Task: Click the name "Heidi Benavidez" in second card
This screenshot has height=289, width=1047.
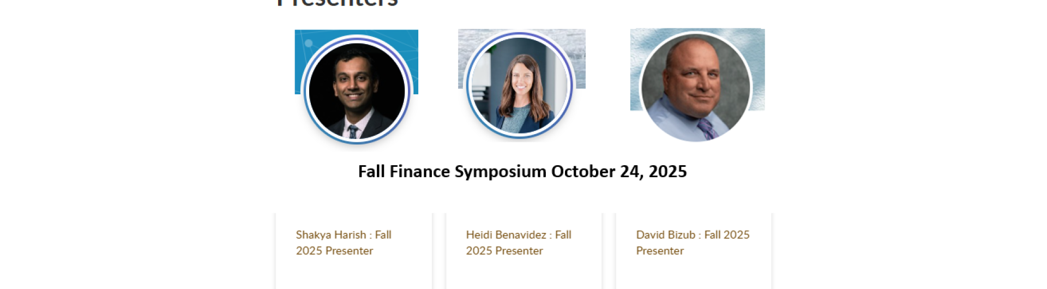Action: 506,235
